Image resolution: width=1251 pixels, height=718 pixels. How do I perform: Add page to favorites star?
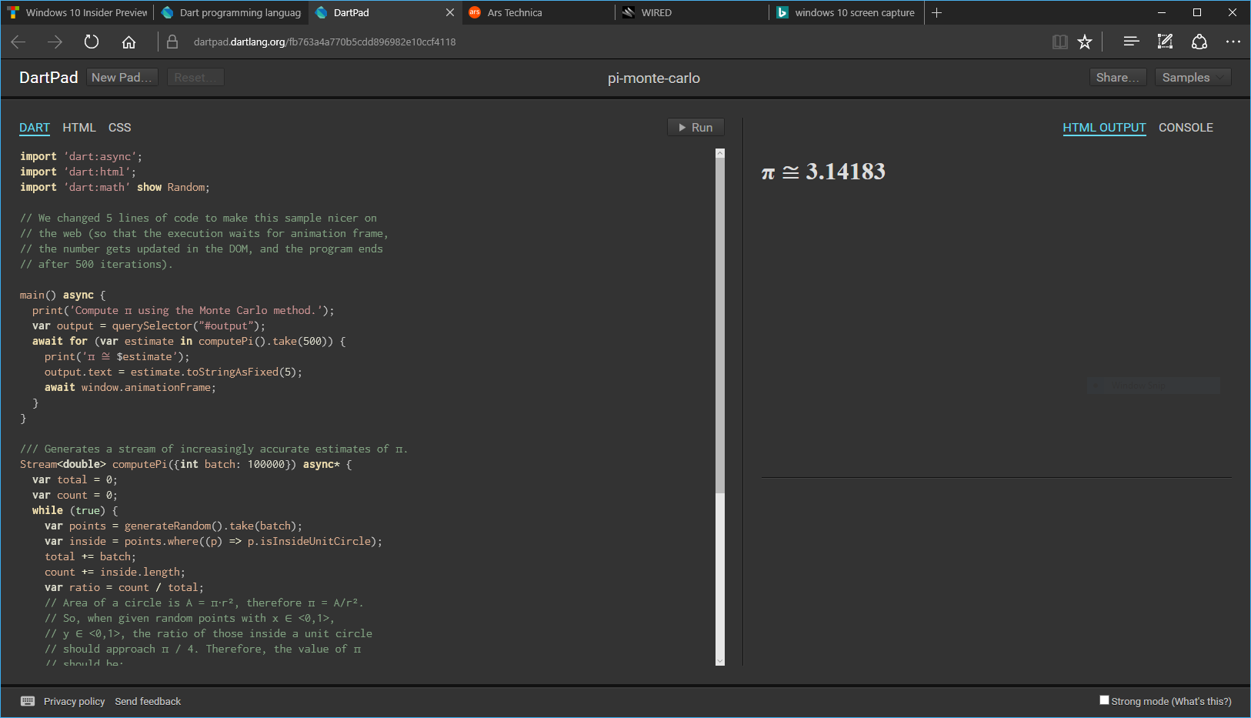tap(1085, 42)
